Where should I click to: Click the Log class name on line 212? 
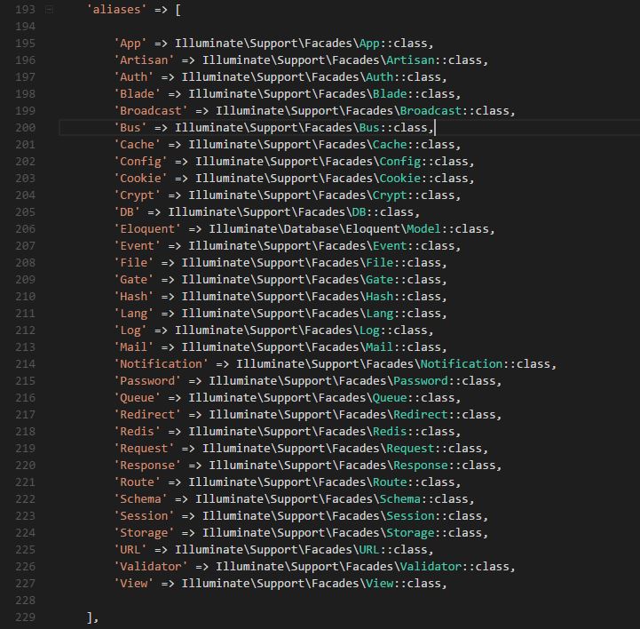pos(369,330)
